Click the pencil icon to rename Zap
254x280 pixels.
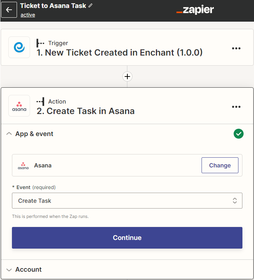[90, 6]
